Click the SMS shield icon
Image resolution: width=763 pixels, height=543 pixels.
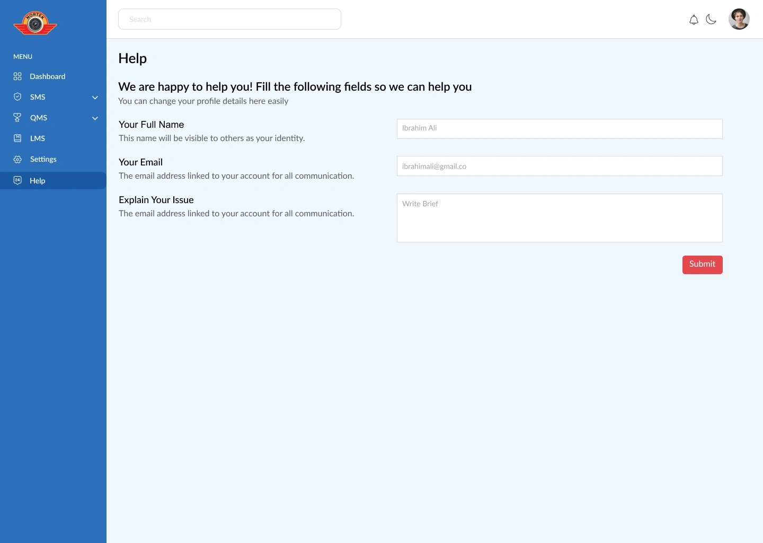[x=17, y=97]
